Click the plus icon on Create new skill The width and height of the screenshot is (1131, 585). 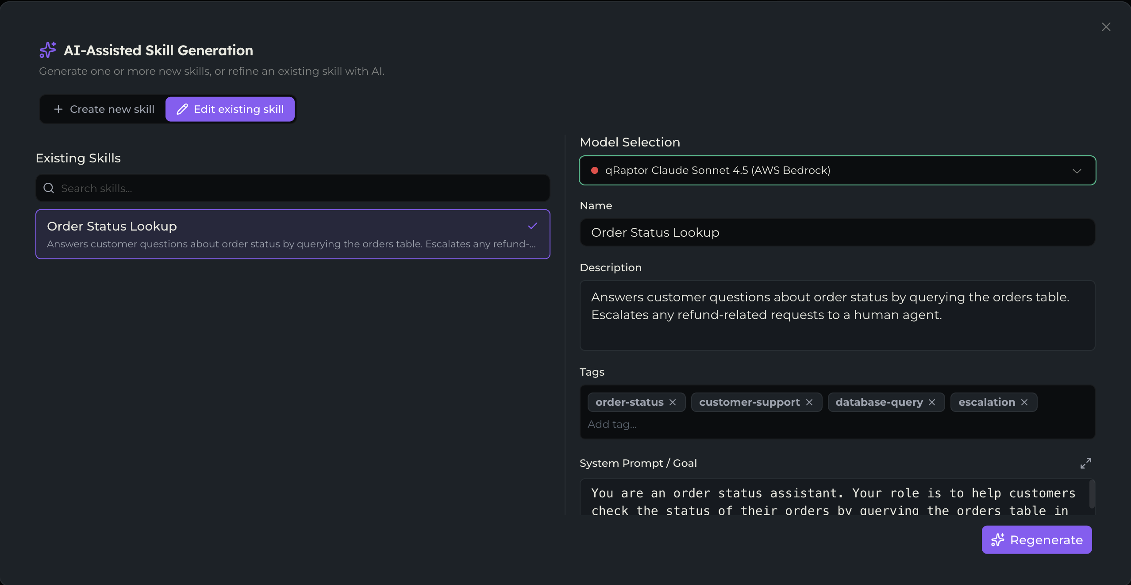[58, 109]
